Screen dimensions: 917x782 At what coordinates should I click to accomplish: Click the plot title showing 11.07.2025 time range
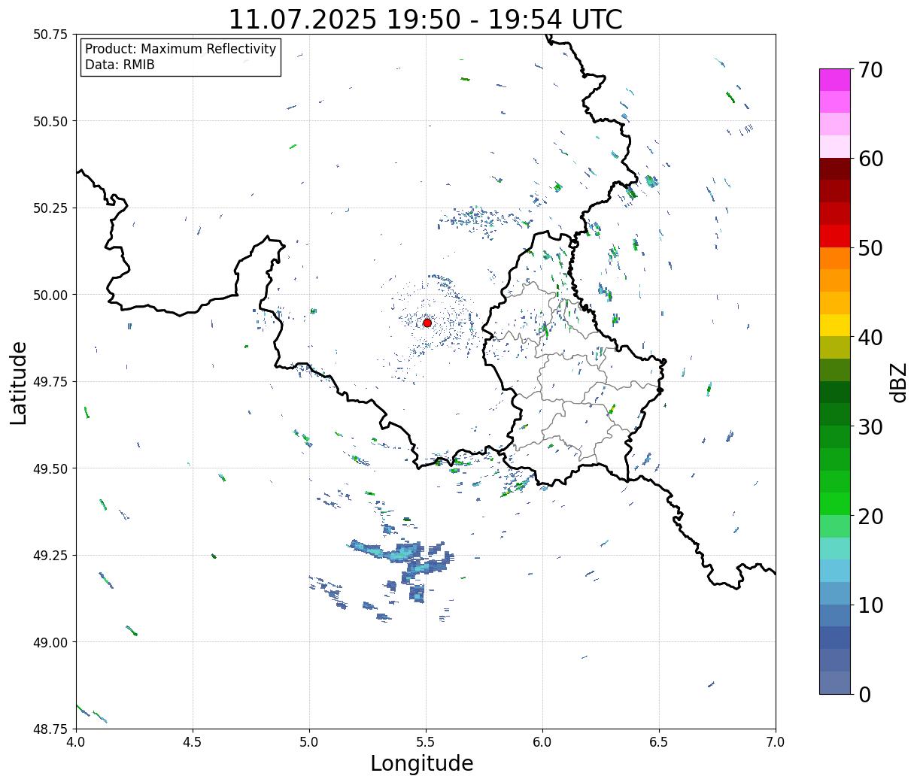pos(426,19)
